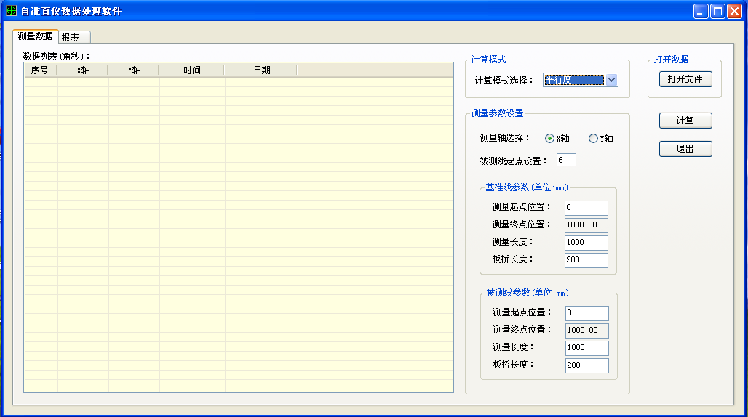The height and width of the screenshot is (417, 748).
Task: Click the 基准线 测量起点位置 field
Action: (x=586, y=208)
